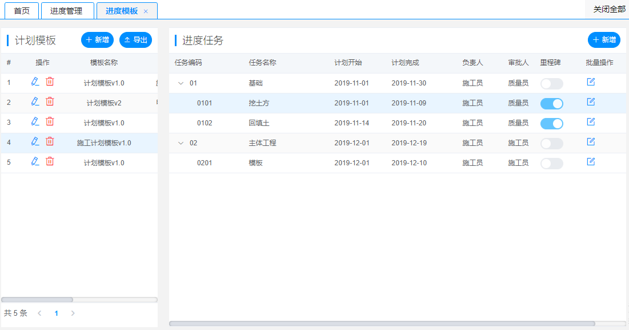Screen dimensions: 629x330
Task: Edit template 计划模板v2 with pencil icon
Action: (35, 101)
